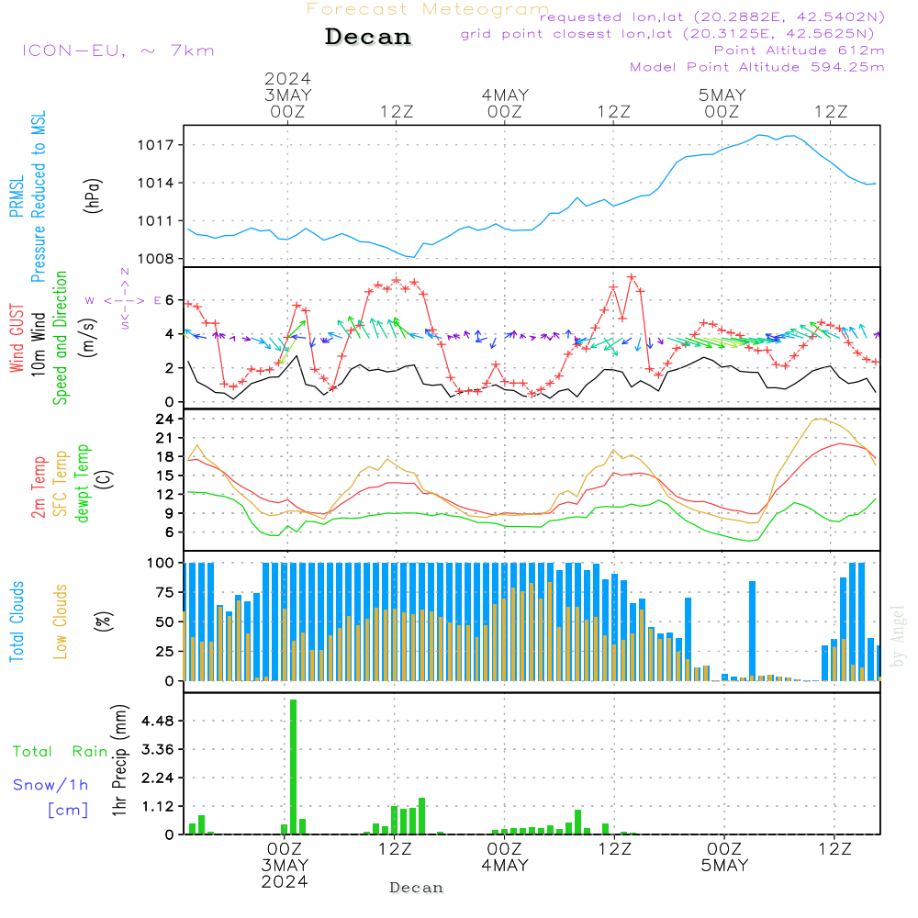The width and height of the screenshot is (918, 918).
Task: Click the Point Altitude 612m label
Action: coord(799,50)
